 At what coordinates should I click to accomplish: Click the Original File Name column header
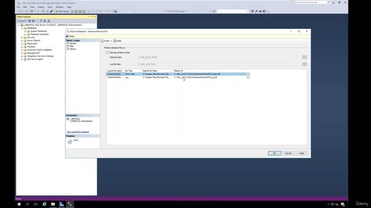150,70
